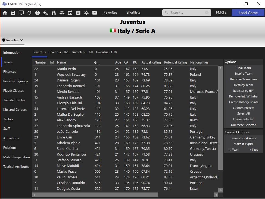The height and width of the screenshot is (199, 265).
Task: Click the -1 Year contract button
Action: coord(233,150)
